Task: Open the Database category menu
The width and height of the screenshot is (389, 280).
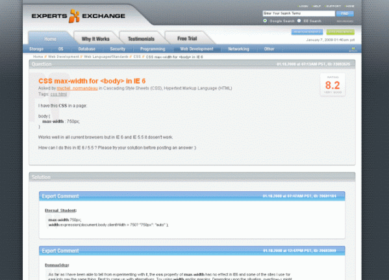Action: click(x=87, y=49)
